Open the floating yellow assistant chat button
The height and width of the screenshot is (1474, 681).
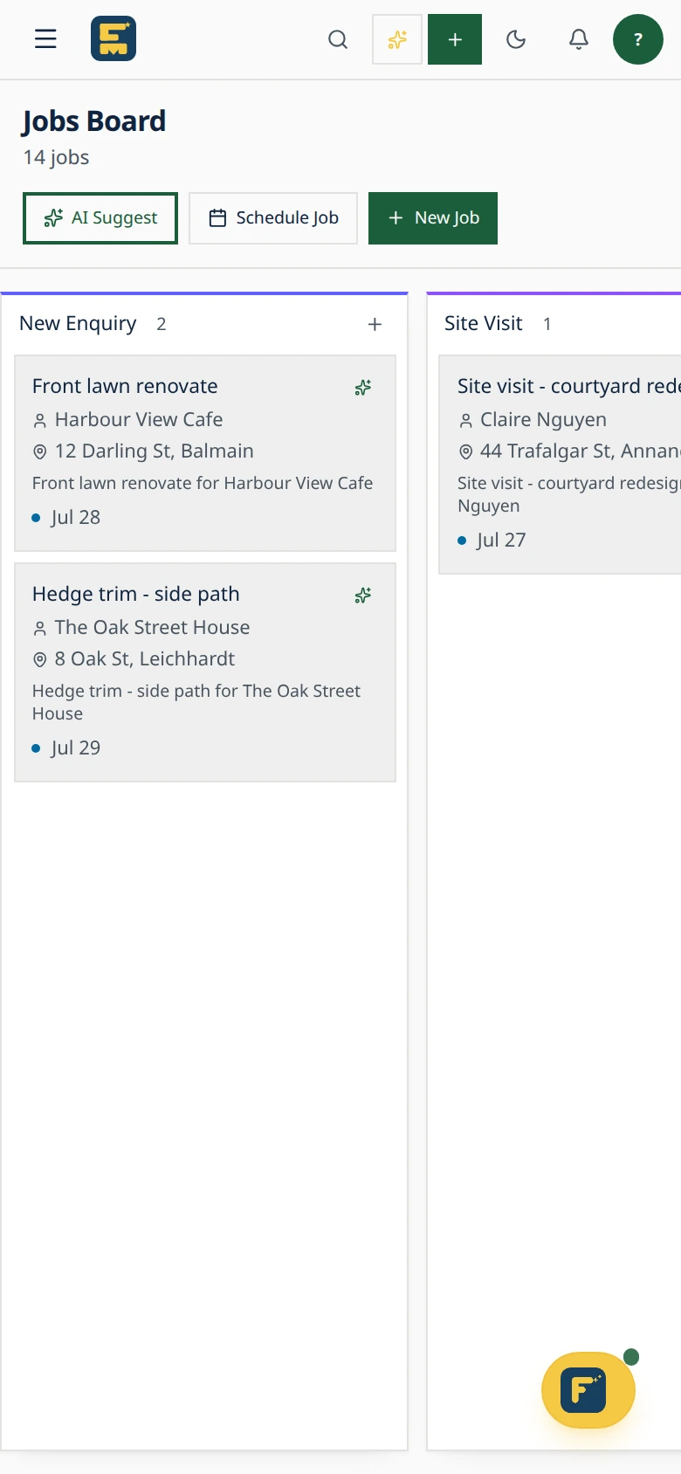(x=588, y=1390)
